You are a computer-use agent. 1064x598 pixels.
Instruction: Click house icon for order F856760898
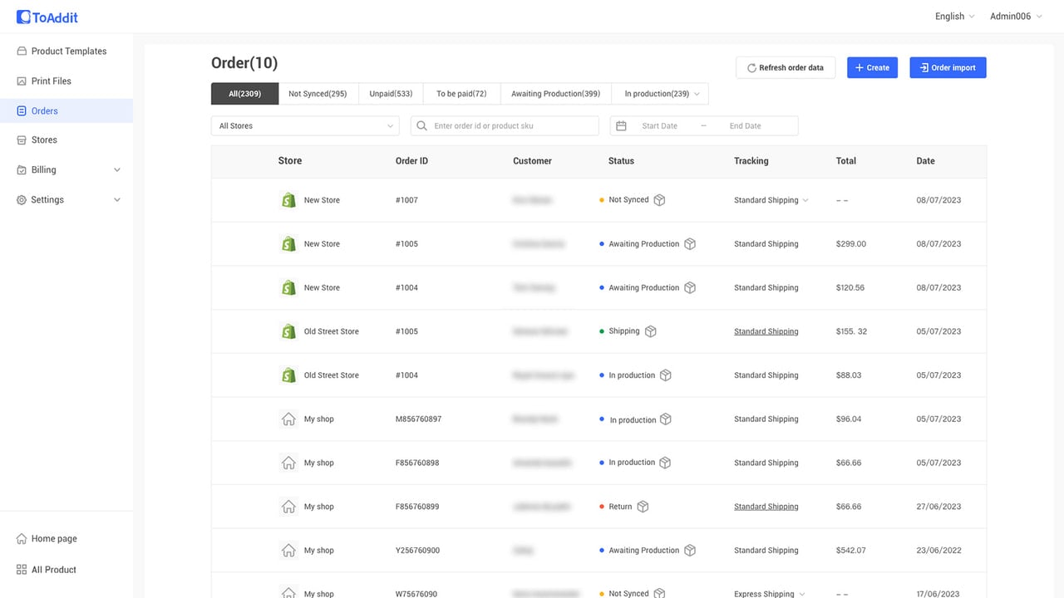(x=288, y=463)
